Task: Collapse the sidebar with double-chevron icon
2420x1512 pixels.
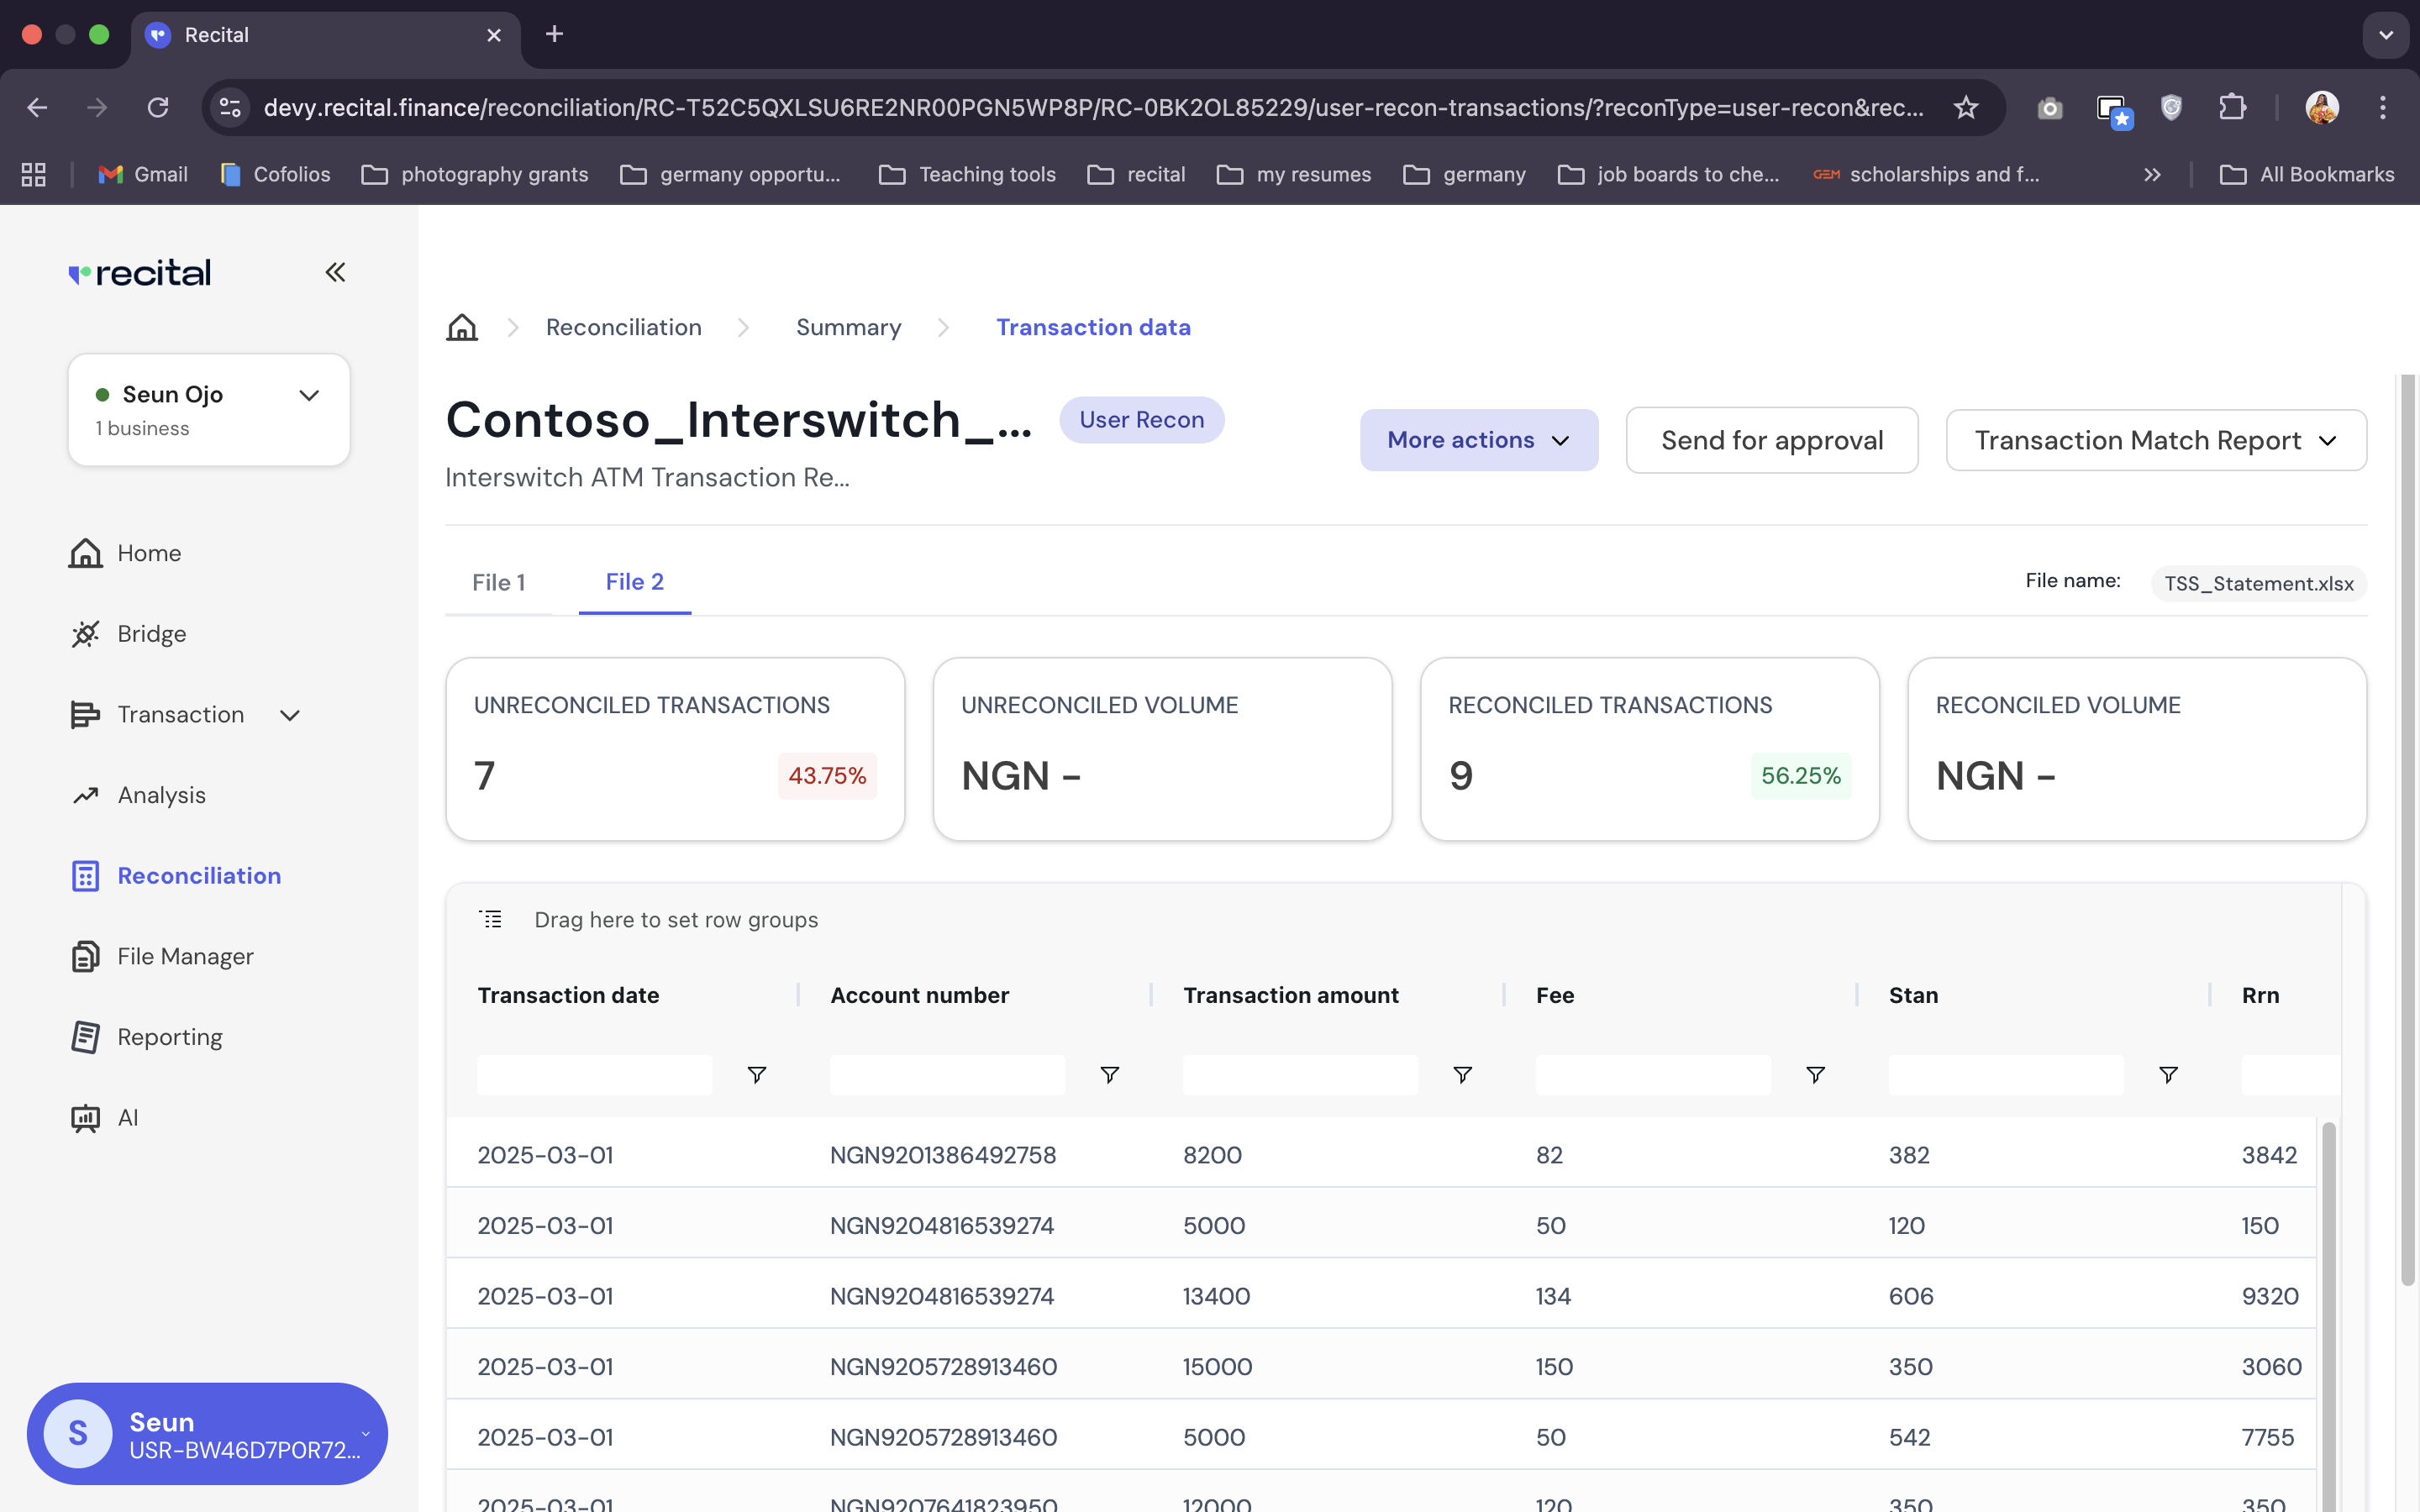Action: point(335,272)
